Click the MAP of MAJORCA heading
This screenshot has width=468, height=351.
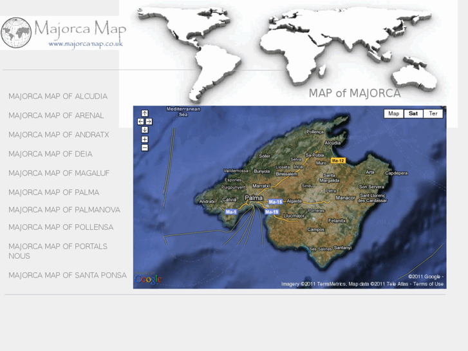pos(355,93)
